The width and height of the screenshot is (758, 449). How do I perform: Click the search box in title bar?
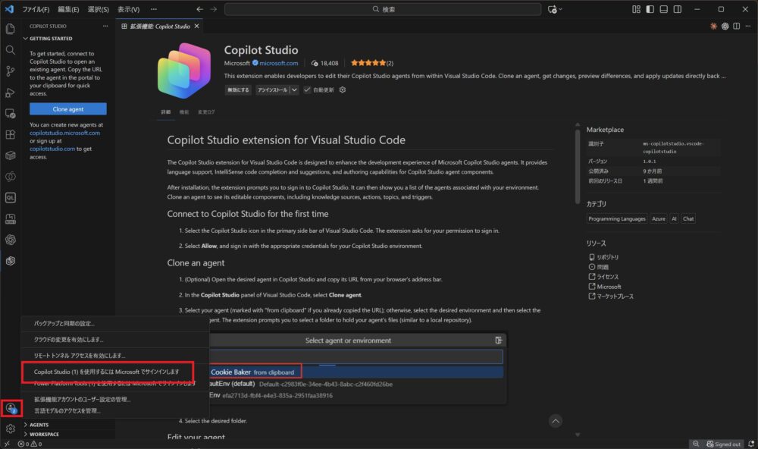click(384, 9)
